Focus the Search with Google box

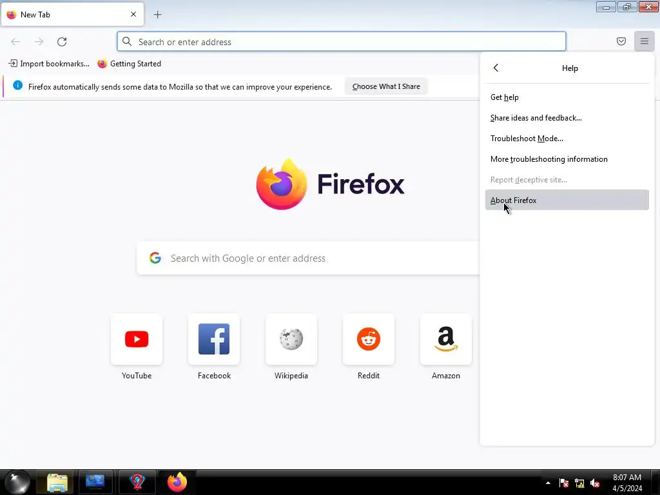(308, 258)
